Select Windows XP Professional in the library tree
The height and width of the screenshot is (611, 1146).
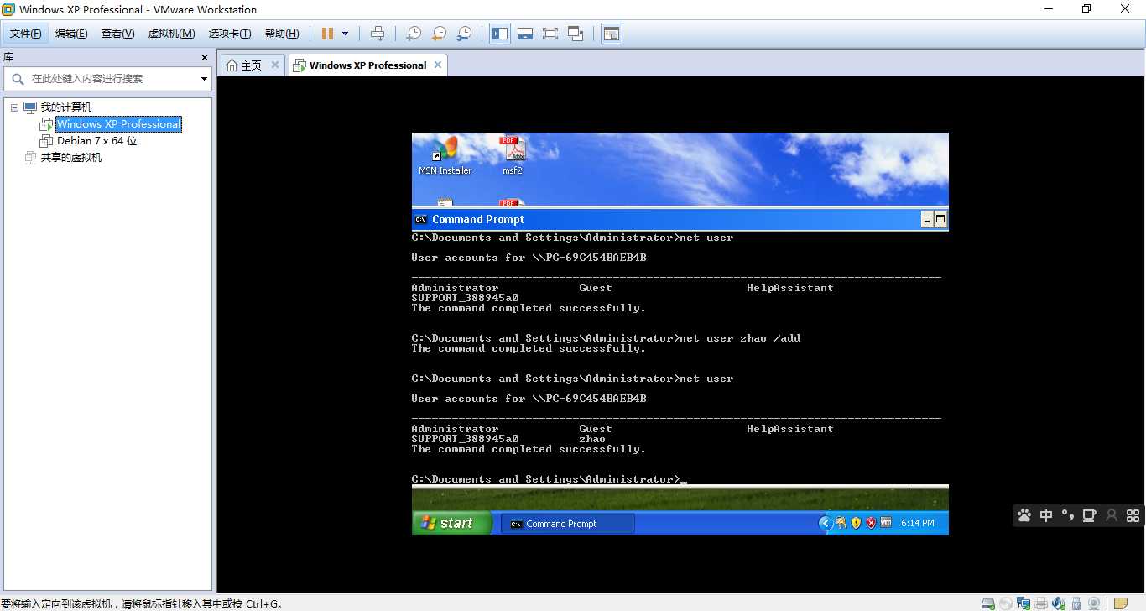118,123
